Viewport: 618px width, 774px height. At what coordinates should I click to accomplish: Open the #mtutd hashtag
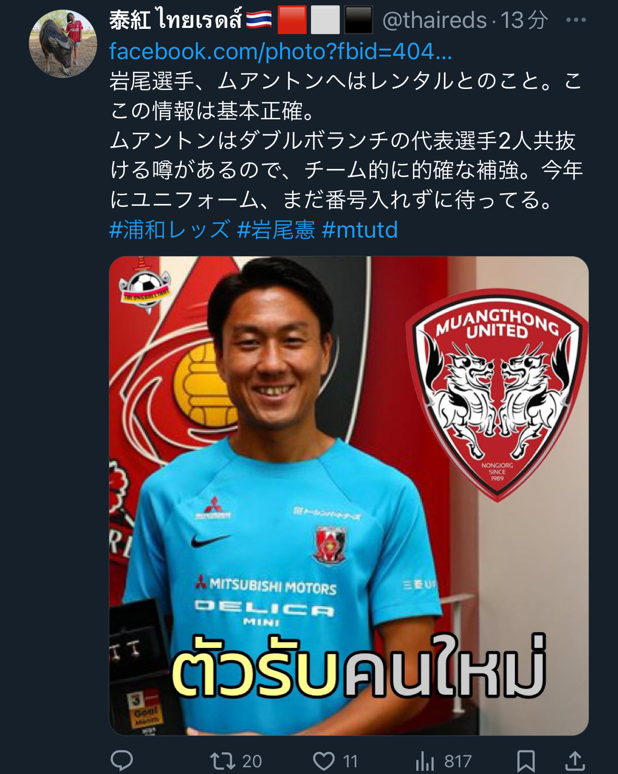click(x=360, y=229)
